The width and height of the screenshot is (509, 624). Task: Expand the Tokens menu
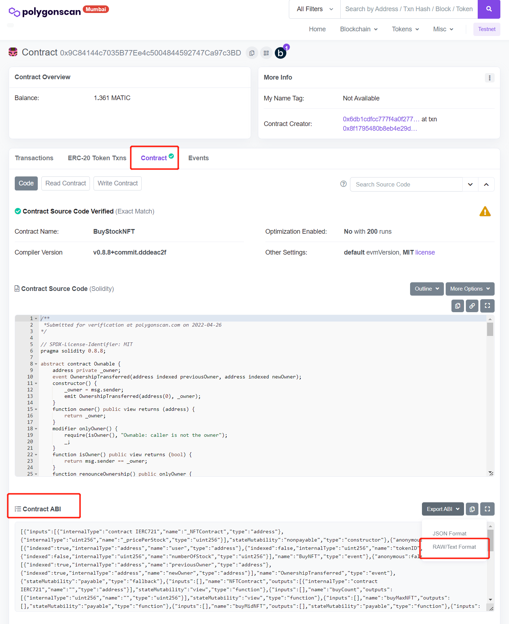405,29
